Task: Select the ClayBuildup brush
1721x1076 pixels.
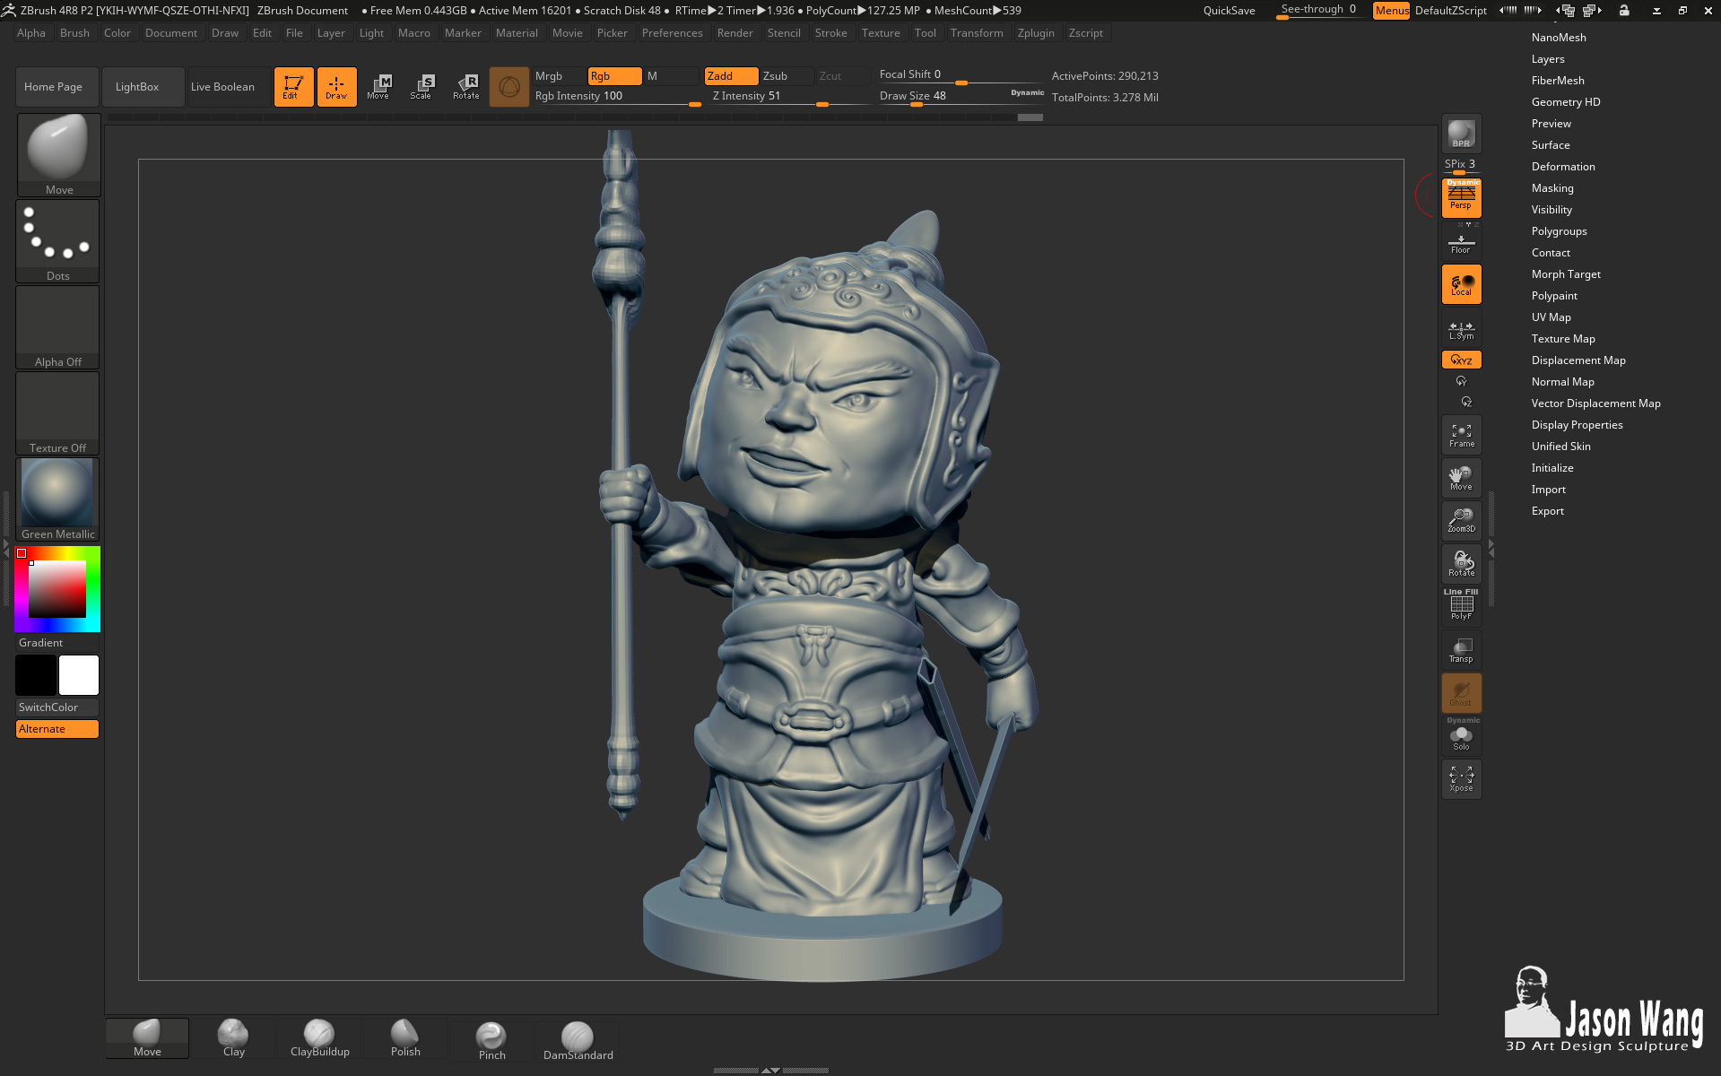Action: (x=319, y=1038)
